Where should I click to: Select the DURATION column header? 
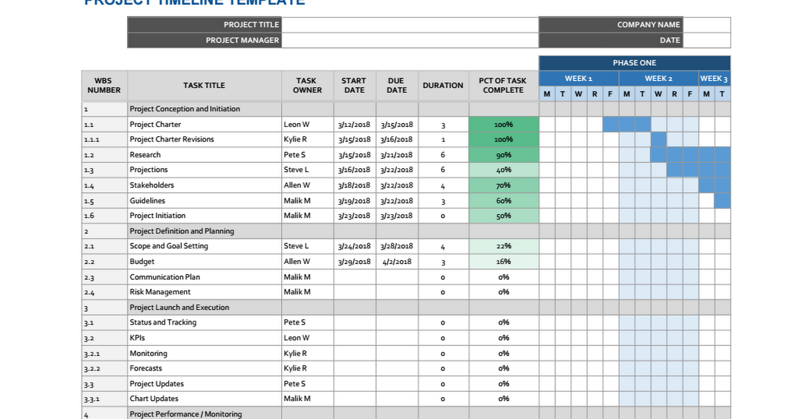pyautogui.click(x=443, y=86)
